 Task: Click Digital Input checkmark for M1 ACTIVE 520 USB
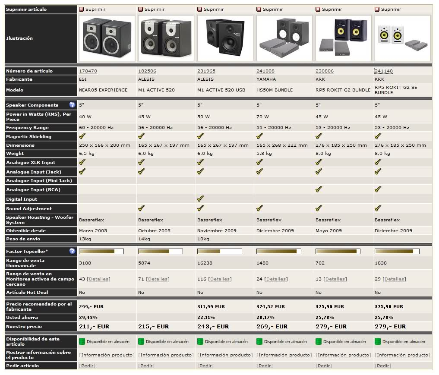pyautogui.click(x=200, y=199)
